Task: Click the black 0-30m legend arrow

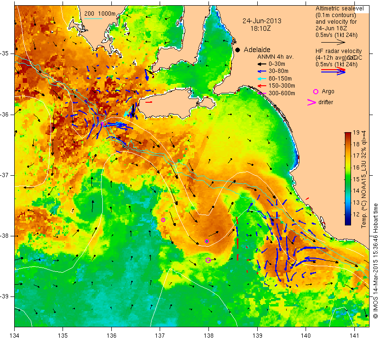Action: point(262,64)
